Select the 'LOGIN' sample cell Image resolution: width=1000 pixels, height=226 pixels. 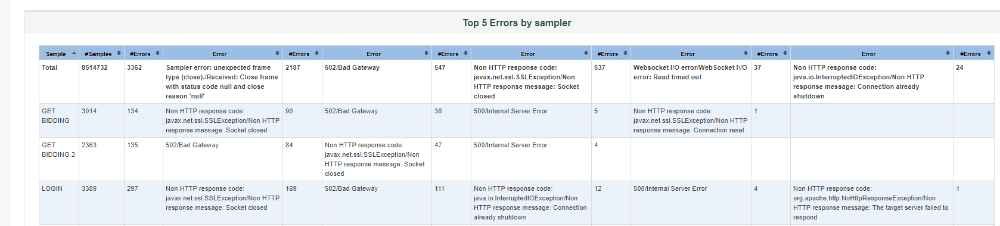[52, 188]
